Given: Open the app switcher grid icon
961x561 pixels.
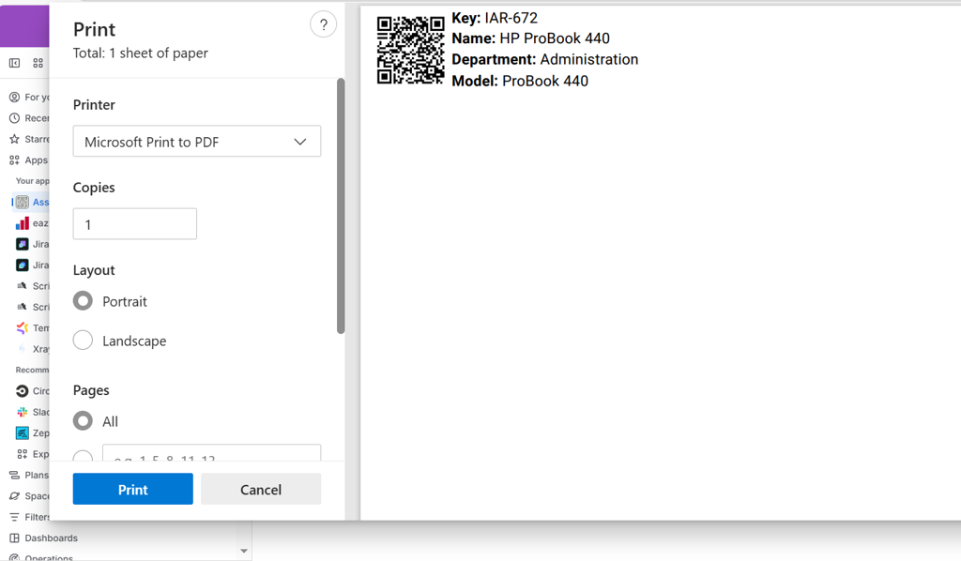Looking at the screenshot, I should pos(38,63).
